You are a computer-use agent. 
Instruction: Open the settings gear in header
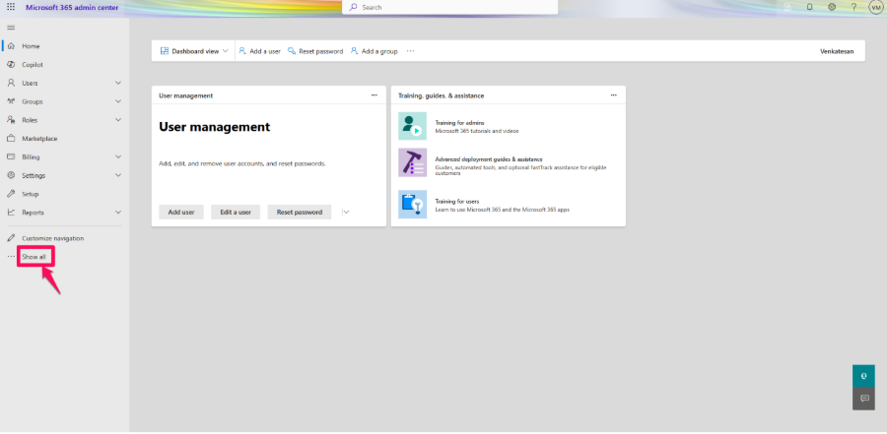pos(832,7)
